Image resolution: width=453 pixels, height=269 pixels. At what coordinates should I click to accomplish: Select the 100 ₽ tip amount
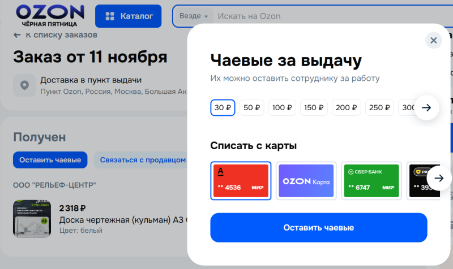coord(282,107)
